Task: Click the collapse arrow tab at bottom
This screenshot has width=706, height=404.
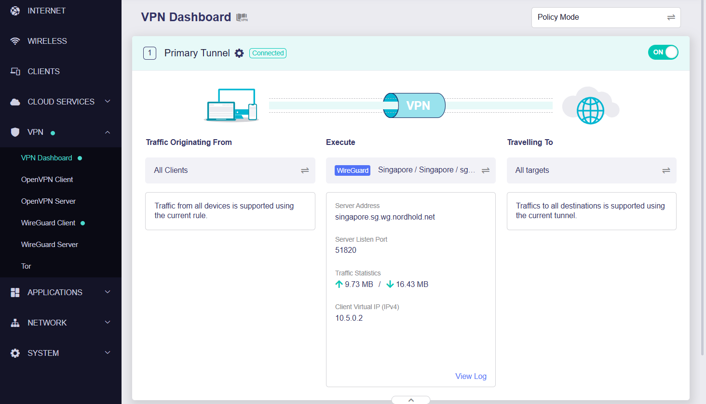Action: (411, 400)
